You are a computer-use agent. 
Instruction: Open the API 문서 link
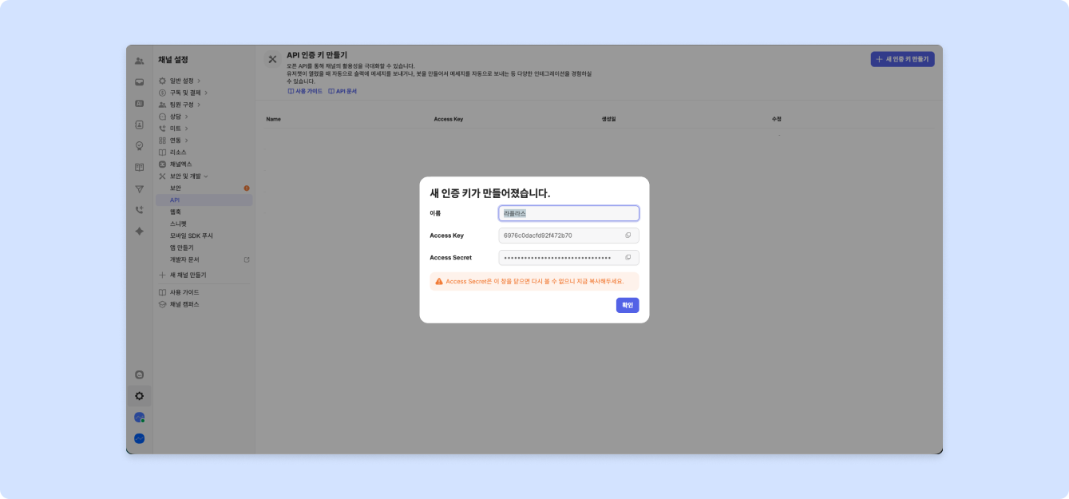click(342, 92)
